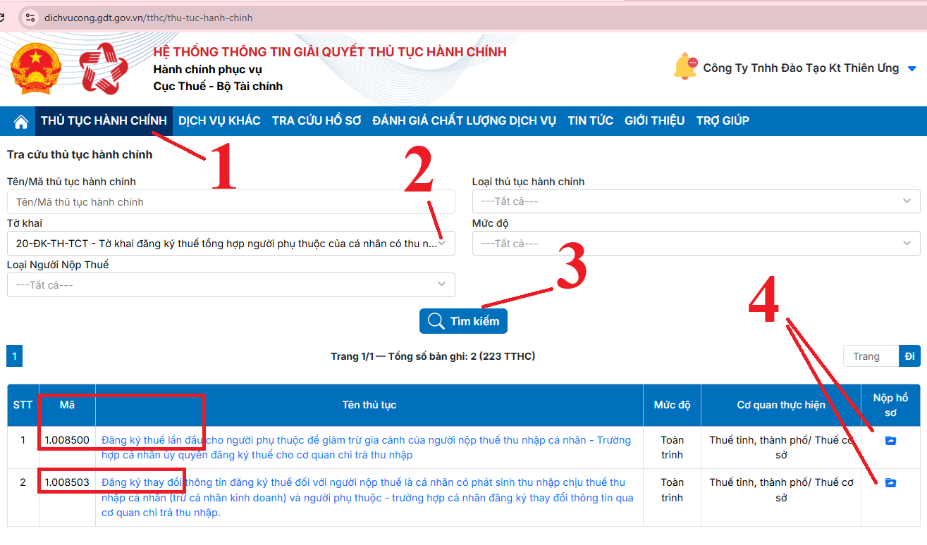Open the Loại thủ tục hành chính dropdown

(x=696, y=201)
